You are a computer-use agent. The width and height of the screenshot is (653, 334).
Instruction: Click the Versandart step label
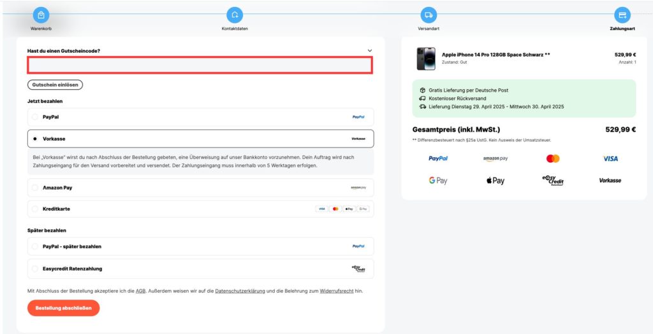[x=429, y=29]
